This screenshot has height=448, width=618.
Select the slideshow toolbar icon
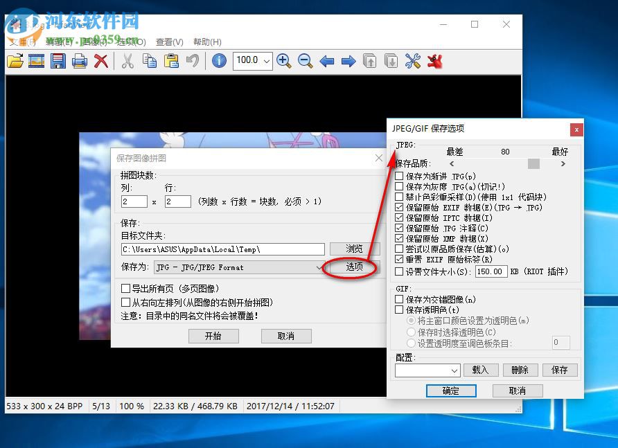click(36, 61)
